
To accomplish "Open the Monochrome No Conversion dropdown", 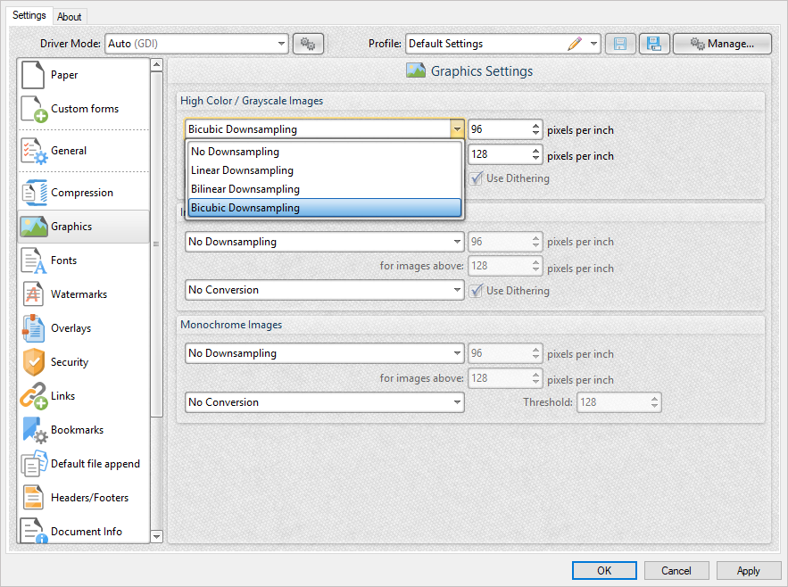I will click(324, 402).
